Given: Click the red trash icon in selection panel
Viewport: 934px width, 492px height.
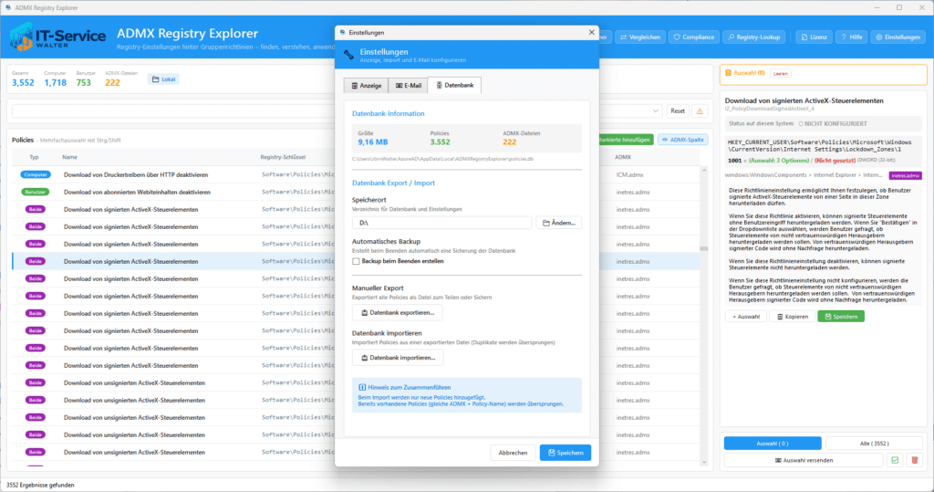Looking at the screenshot, I should pyautogui.click(x=915, y=460).
